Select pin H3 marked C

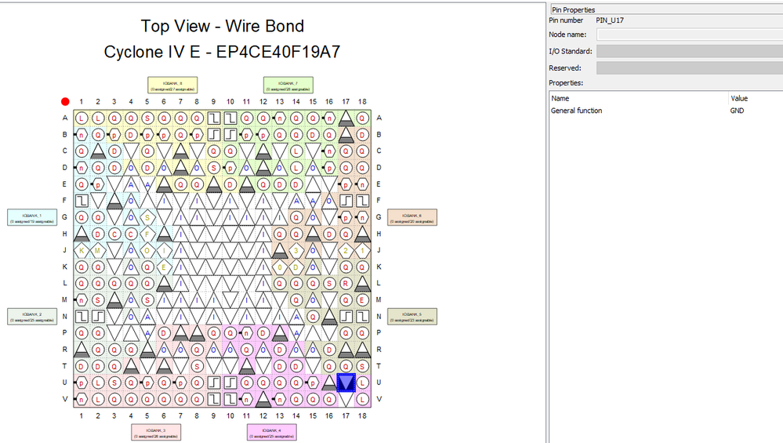pyautogui.click(x=114, y=234)
